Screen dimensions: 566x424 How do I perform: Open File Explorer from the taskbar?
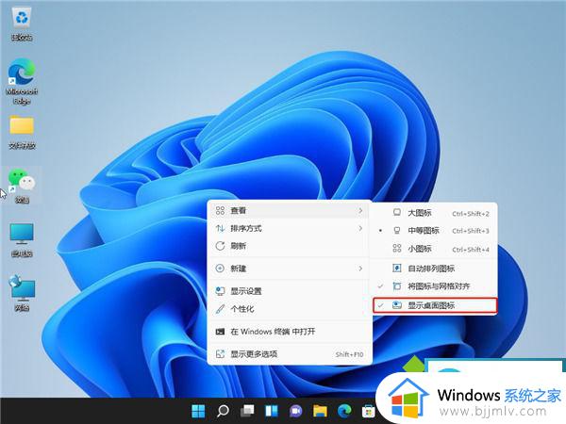click(x=320, y=411)
